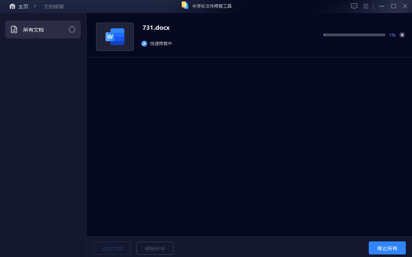Click the document icon beside 所有文档
The image size is (412, 257).
coord(14,30)
